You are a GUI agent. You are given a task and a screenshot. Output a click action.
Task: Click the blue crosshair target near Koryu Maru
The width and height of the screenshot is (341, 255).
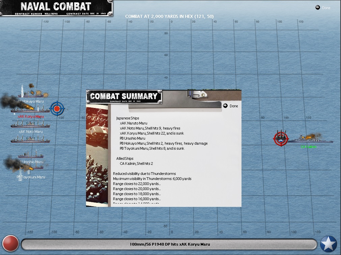[57, 108]
